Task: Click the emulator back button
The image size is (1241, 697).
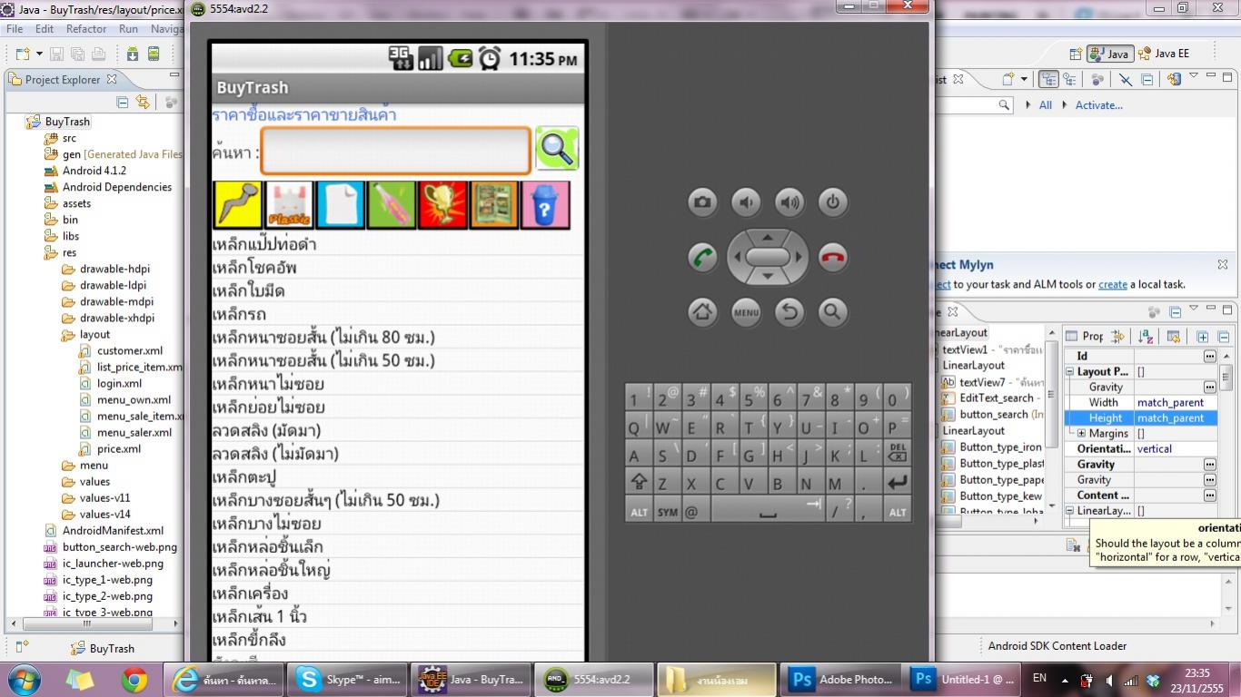Action: (x=789, y=312)
